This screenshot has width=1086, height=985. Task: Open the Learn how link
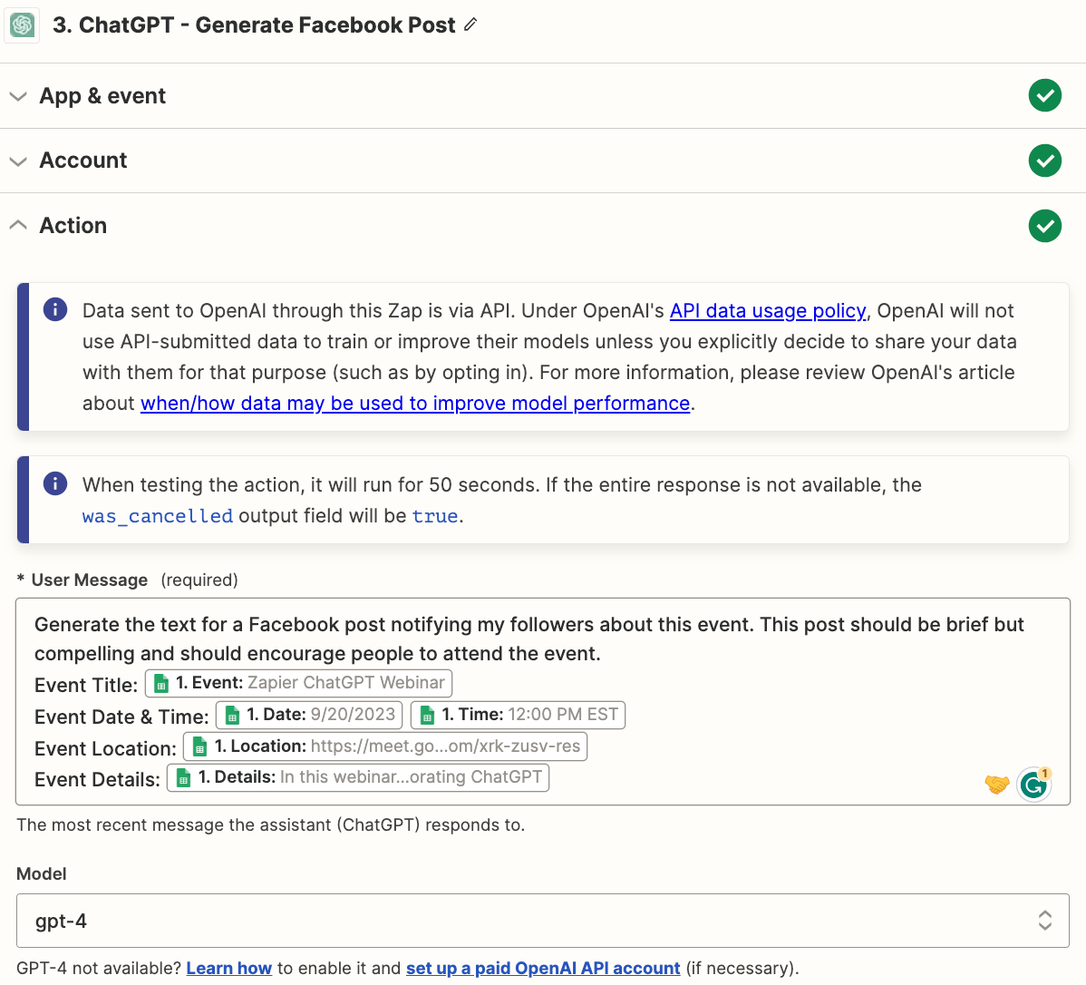click(228, 969)
